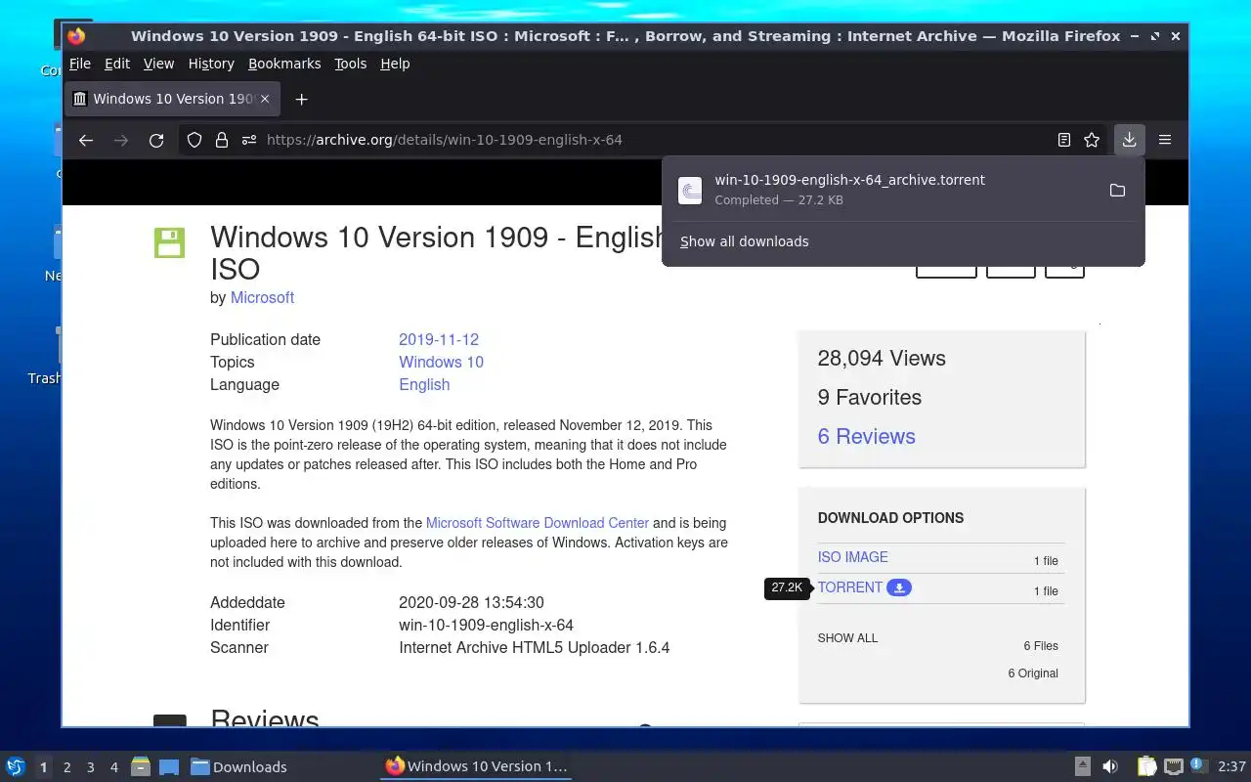
Task: Click the ISO IMAGE download option
Action: pos(853,557)
